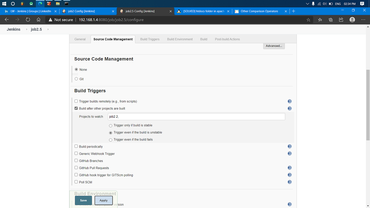
Task: Expand the breadcrumb menu next to job2.5
Action: [x=48, y=29]
